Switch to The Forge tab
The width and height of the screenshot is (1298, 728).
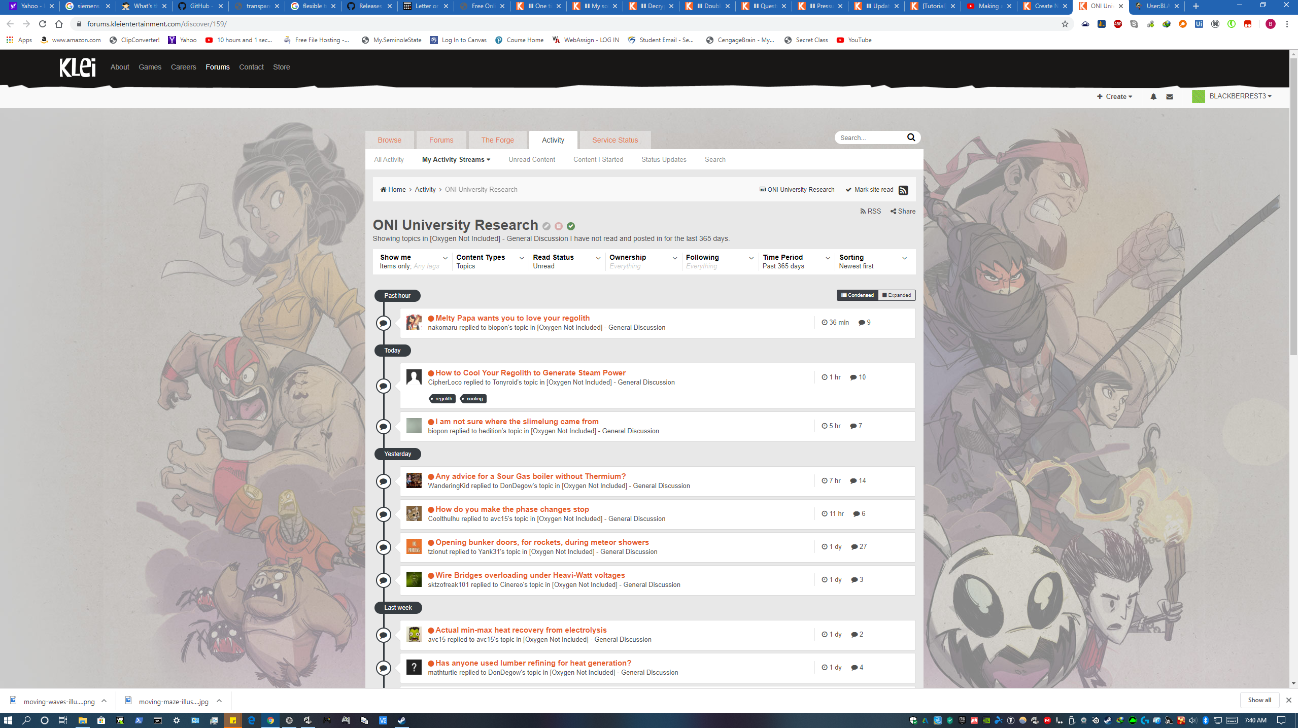coord(497,140)
